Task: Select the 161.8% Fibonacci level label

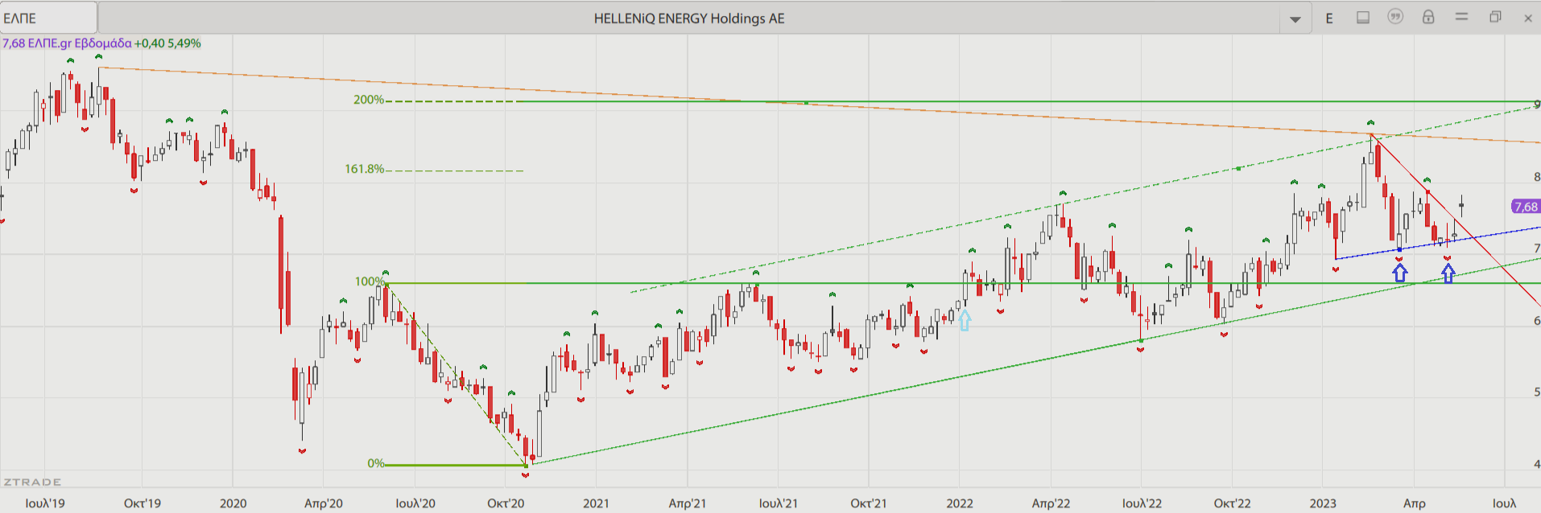Action: 365,169
